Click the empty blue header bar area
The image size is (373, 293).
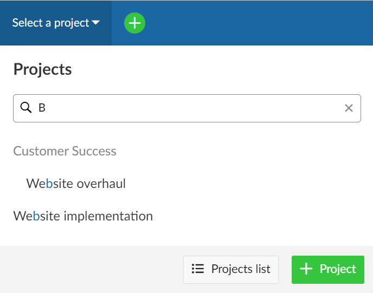[260, 23]
